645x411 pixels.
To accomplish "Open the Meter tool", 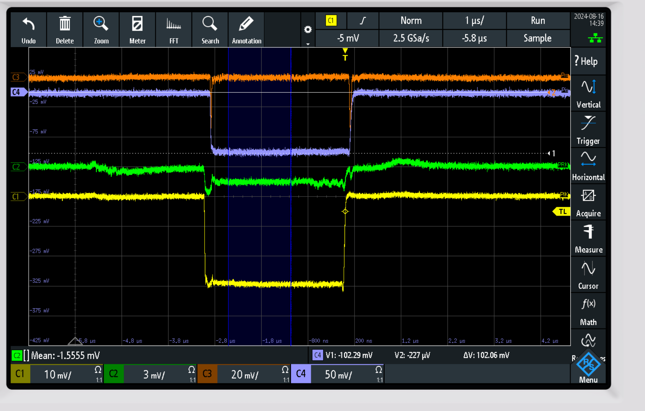I will (x=137, y=25).
